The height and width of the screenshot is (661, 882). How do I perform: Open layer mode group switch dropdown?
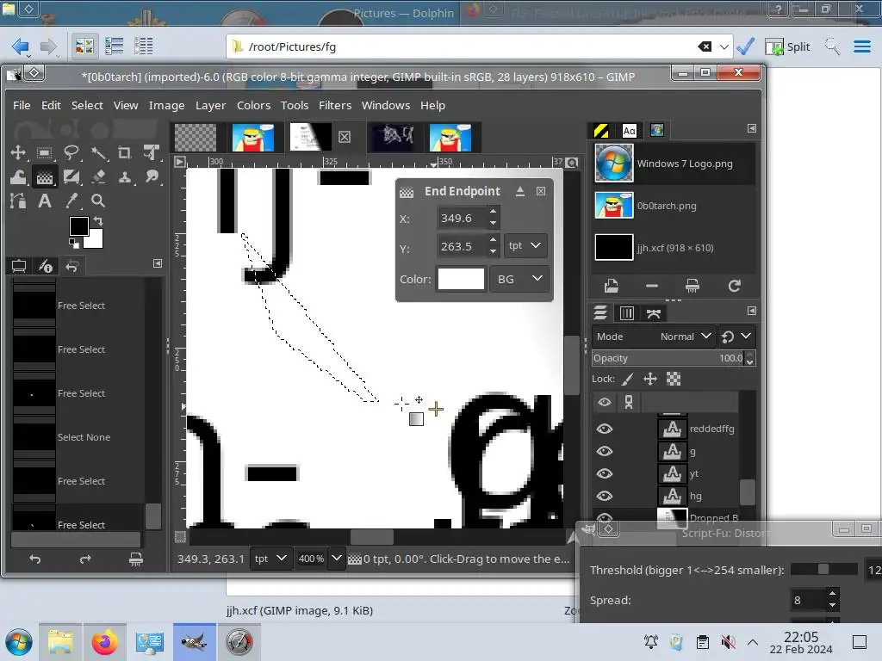point(736,337)
